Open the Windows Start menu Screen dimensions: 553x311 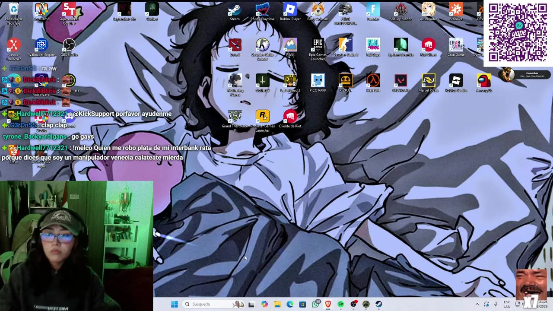(x=174, y=304)
